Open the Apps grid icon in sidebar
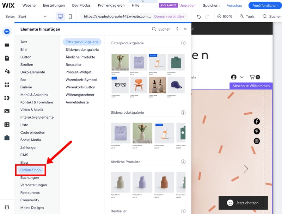Image resolution: width=282 pixels, height=214 pixels. 7,84
